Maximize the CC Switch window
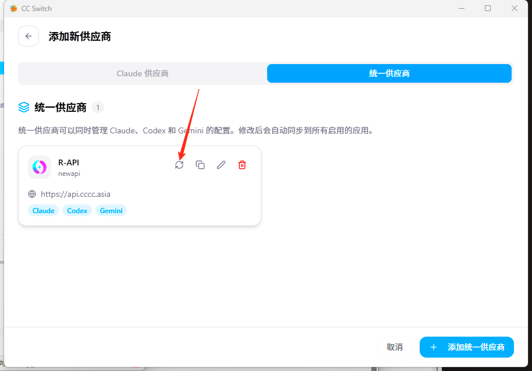The width and height of the screenshot is (532, 371). point(488,9)
